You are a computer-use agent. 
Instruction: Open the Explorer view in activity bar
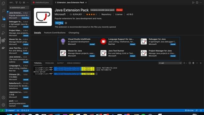point(4,3)
